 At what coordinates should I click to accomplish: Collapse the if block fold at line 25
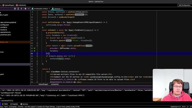click(x=37, y=56)
